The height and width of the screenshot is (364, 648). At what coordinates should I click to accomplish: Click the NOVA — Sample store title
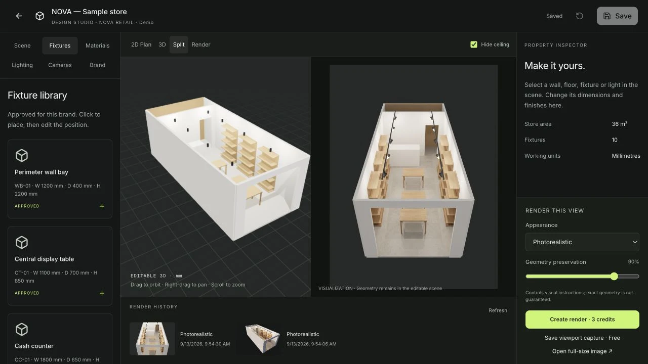[x=89, y=12]
